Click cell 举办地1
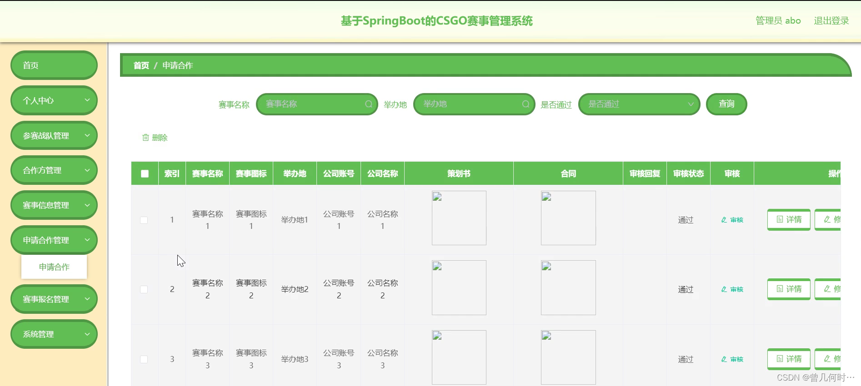Screen dimensions: 861x386 pyautogui.click(x=295, y=220)
